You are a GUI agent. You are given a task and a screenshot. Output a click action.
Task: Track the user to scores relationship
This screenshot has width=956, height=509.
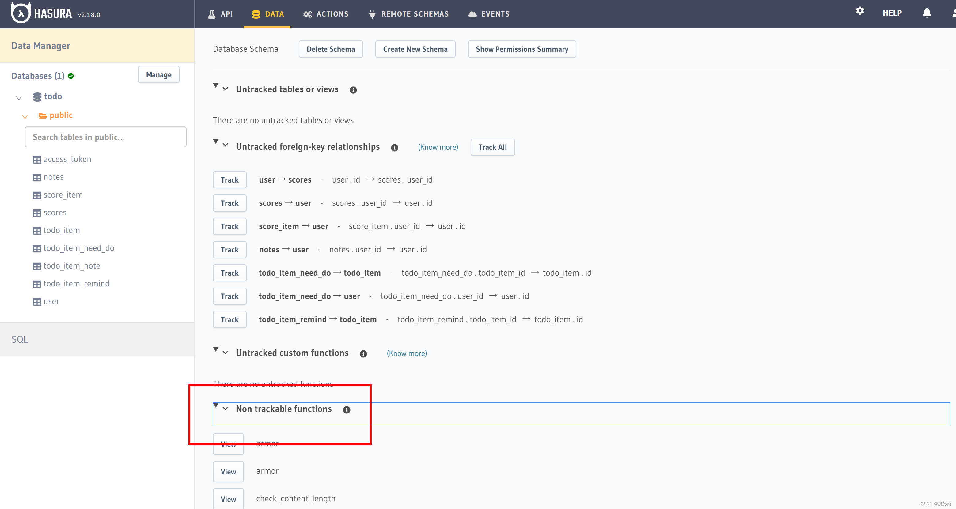tap(230, 180)
